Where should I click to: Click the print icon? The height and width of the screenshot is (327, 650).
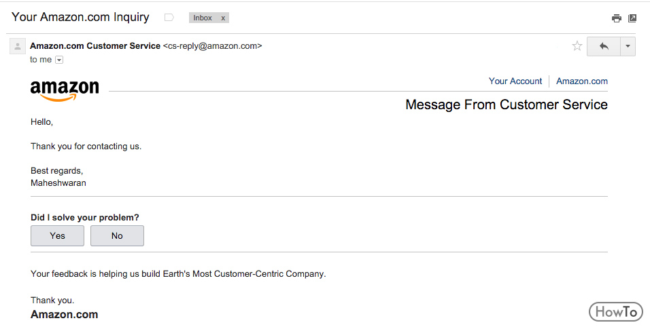617,18
